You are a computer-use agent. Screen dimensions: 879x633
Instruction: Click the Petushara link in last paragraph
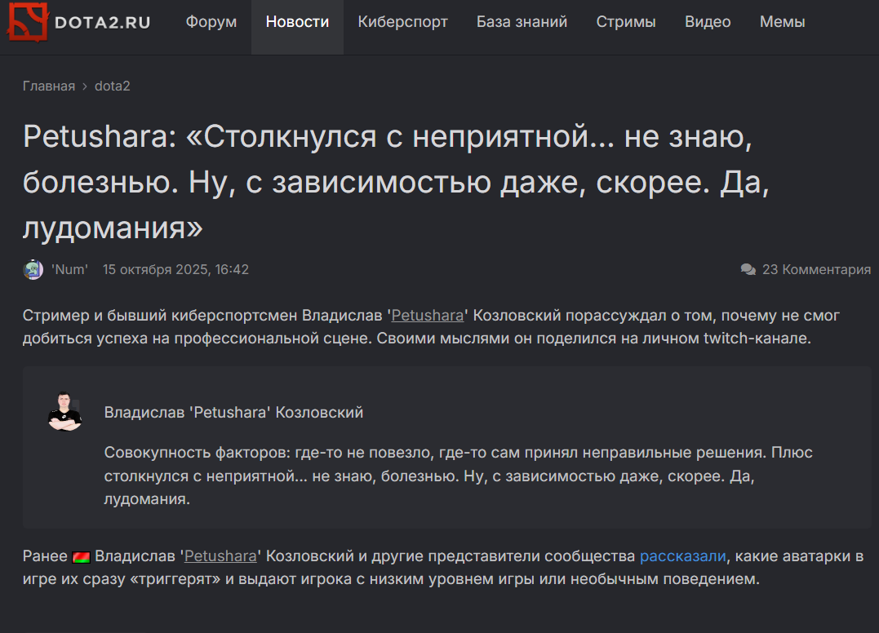click(220, 556)
